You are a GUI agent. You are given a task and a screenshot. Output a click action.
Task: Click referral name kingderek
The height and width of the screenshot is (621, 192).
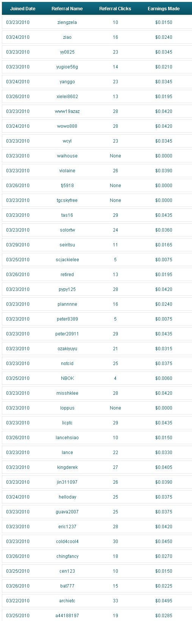pyautogui.click(x=67, y=467)
